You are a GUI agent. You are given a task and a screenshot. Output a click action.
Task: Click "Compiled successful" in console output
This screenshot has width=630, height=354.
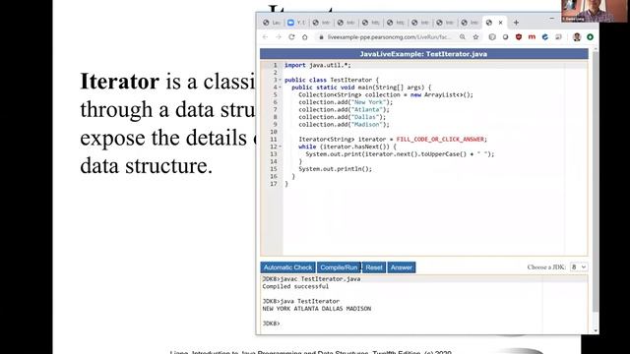click(x=295, y=286)
